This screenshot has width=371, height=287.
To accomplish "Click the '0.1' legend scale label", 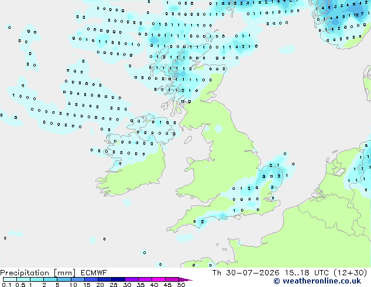I will pyautogui.click(x=7, y=285).
